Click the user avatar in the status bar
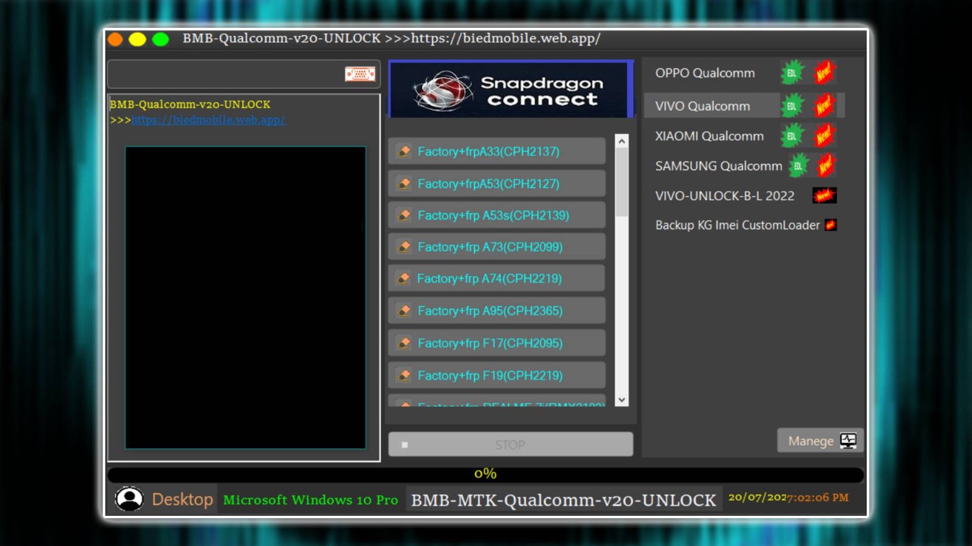972x546 pixels. click(x=129, y=499)
